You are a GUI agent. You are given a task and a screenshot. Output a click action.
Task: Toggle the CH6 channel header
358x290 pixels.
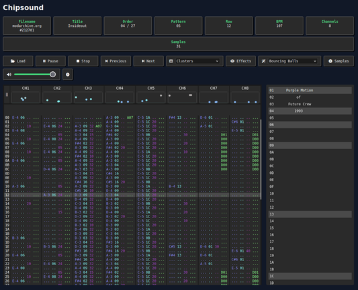point(182,89)
